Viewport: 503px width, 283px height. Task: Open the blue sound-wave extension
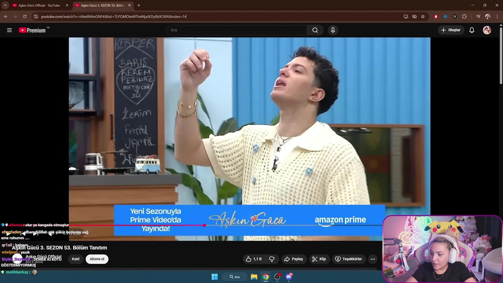445,17
